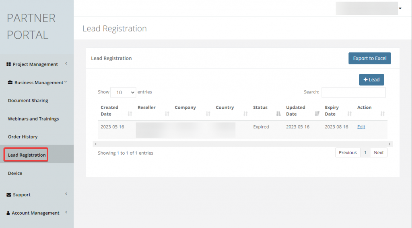The width and height of the screenshot is (412, 228).
Task: Click the horizontal table scrollbar
Action: pos(242,144)
